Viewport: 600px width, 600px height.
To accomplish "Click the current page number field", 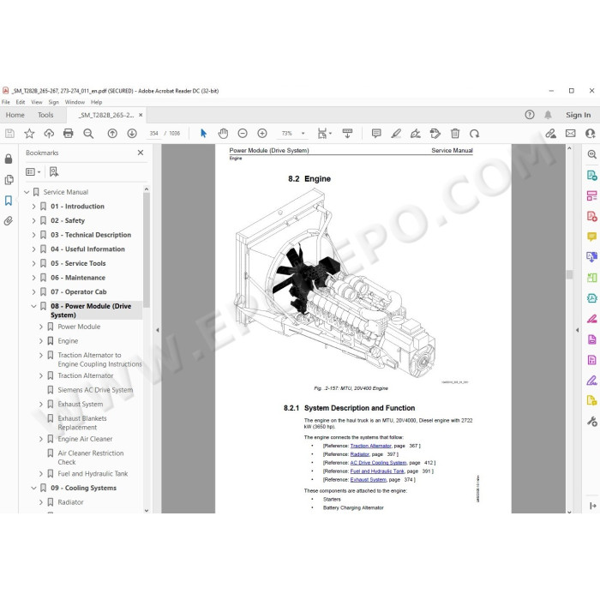I will click(x=153, y=133).
